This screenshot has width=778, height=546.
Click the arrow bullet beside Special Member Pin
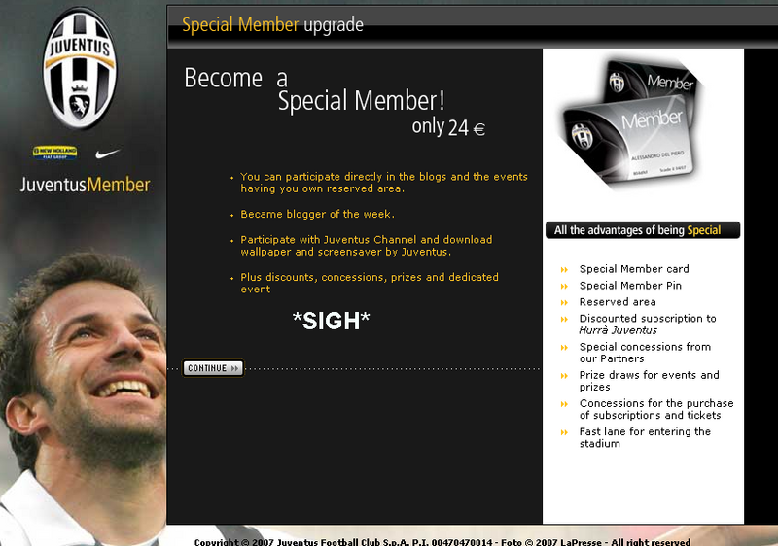coord(564,286)
